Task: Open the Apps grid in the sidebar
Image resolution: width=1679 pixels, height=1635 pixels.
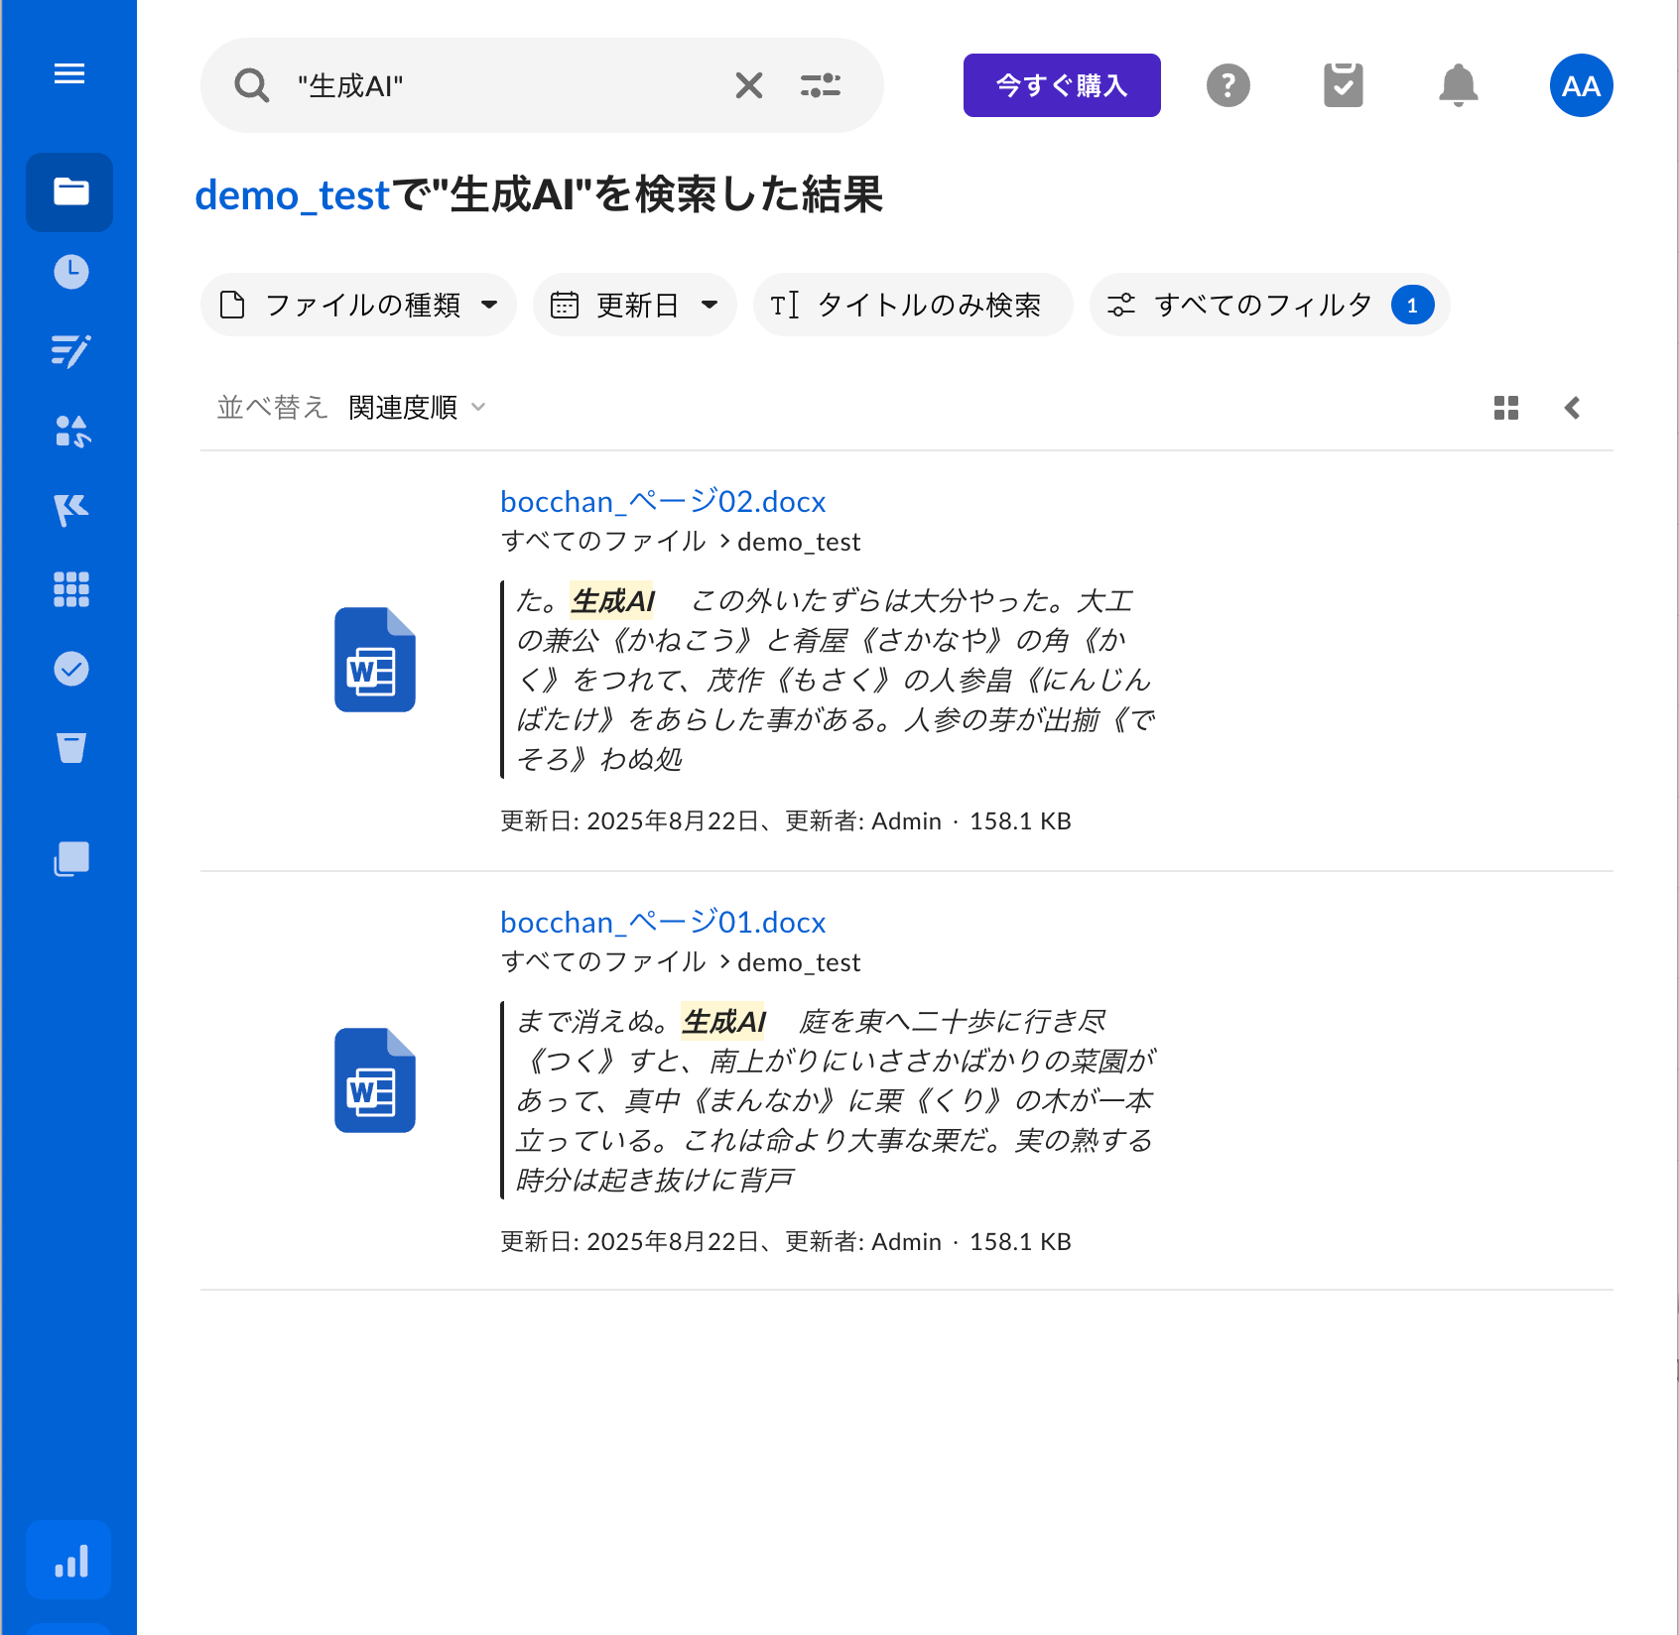Action: coord(68,589)
